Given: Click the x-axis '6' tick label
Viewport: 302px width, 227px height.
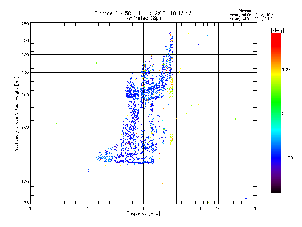Looking at the screenshot, I should (x=176, y=208).
